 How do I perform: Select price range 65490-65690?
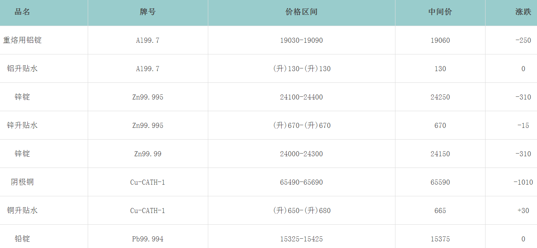[301, 182]
